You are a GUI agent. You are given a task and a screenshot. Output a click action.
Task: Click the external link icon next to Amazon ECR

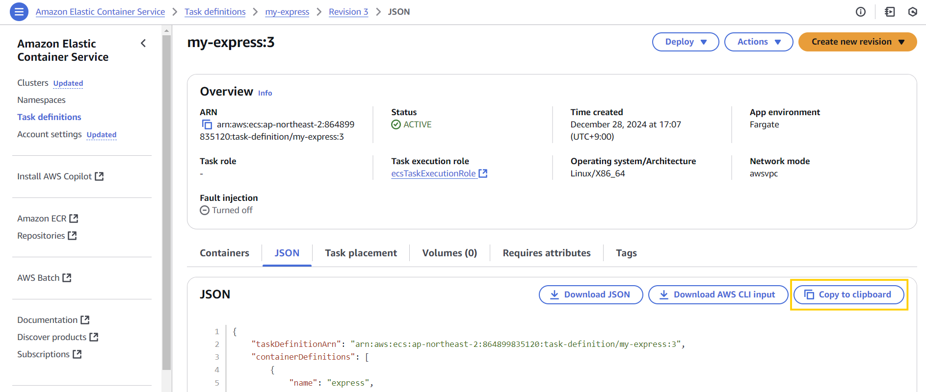(x=74, y=219)
